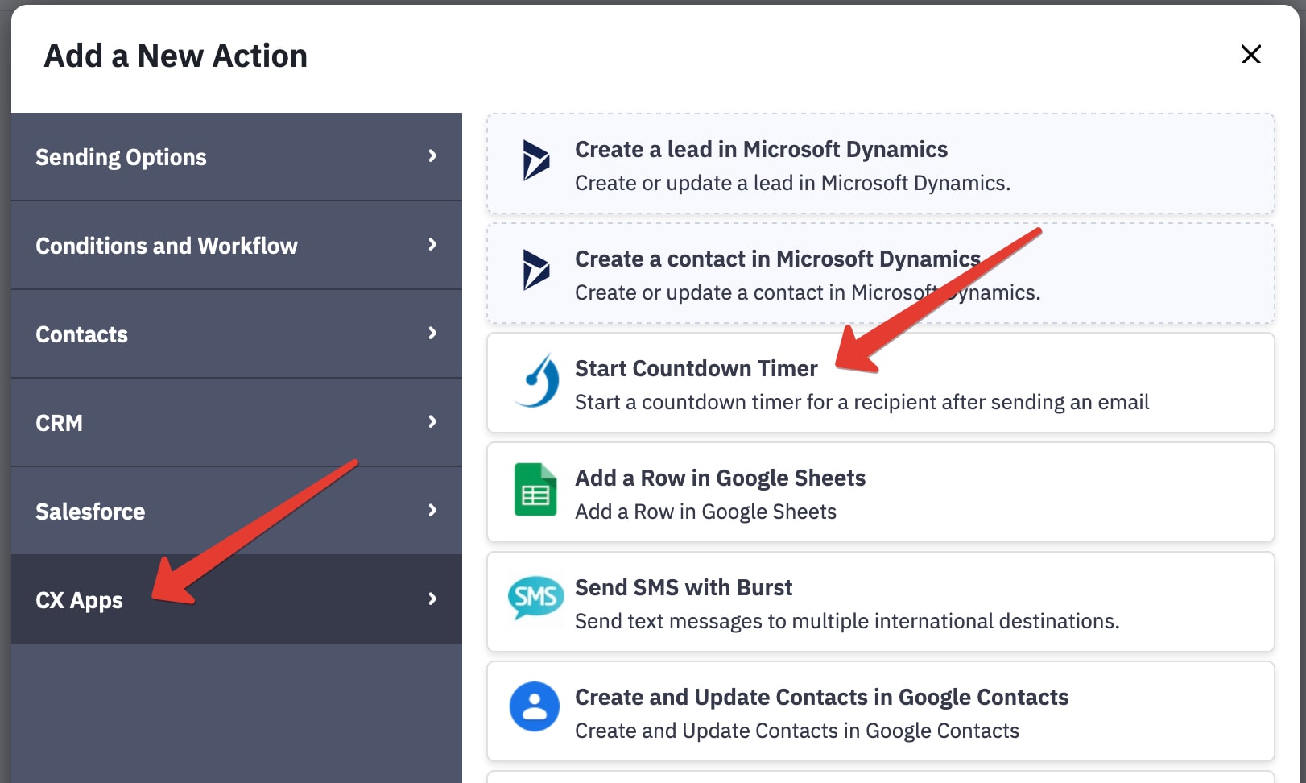Expand the CRM chevron arrow
Screen dimensions: 1306x783
coord(432,422)
